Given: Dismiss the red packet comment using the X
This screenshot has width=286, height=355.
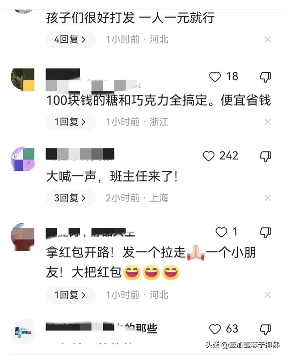Looking at the screenshot, I should point(268,295).
